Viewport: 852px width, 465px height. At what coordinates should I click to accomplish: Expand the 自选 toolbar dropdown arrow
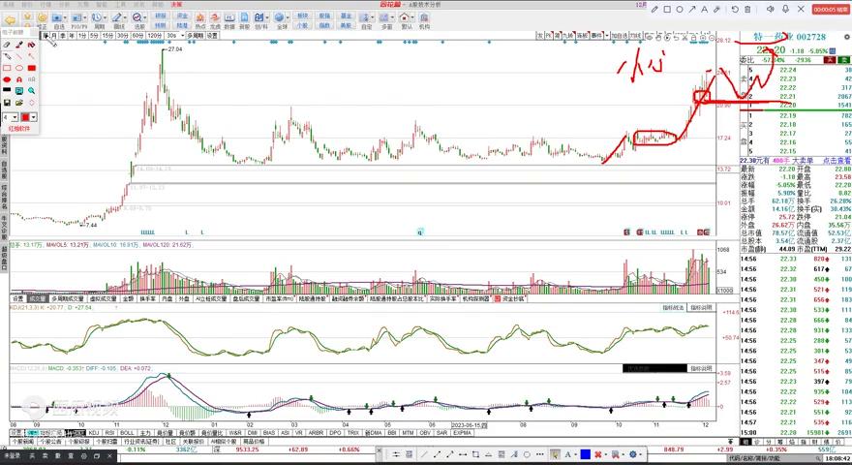point(66,18)
